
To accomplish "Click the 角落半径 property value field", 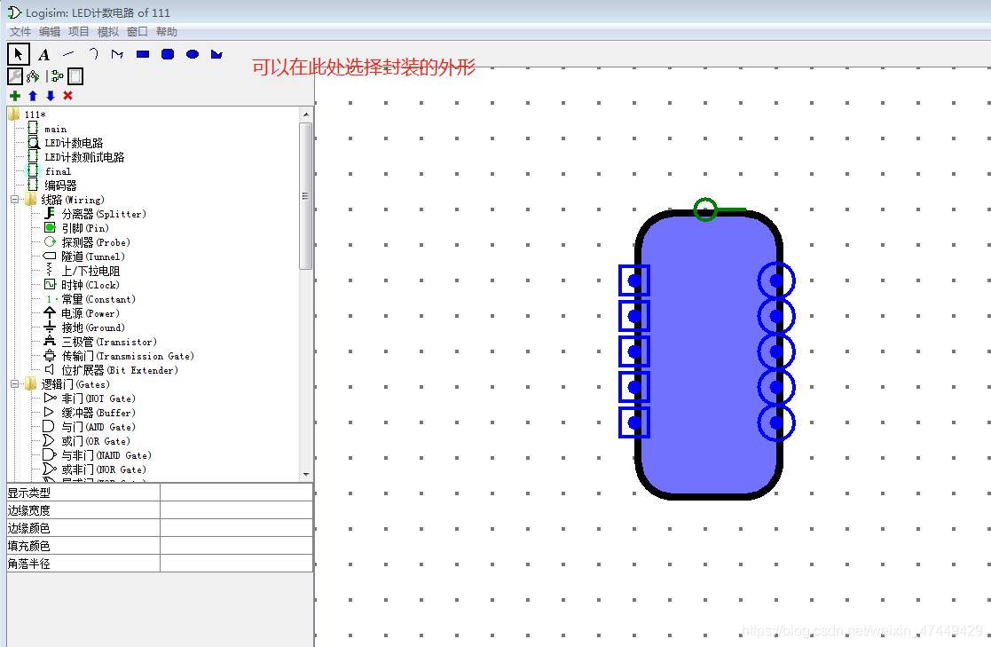I will (236, 564).
